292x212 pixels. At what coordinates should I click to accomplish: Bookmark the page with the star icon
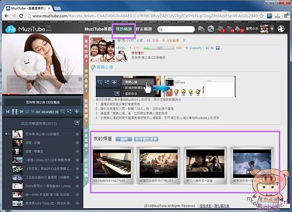(x=261, y=16)
